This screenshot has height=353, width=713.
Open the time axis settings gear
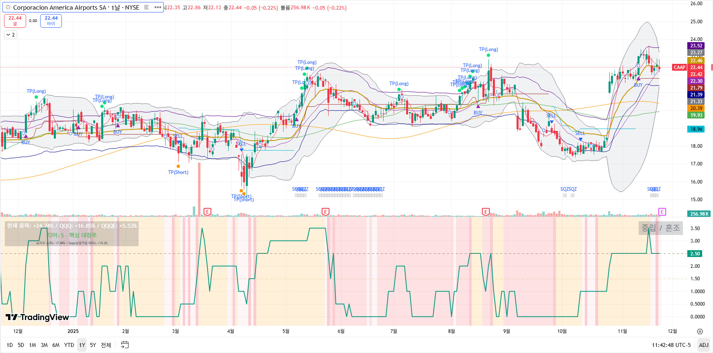pyautogui.click(x=700, y=331)
